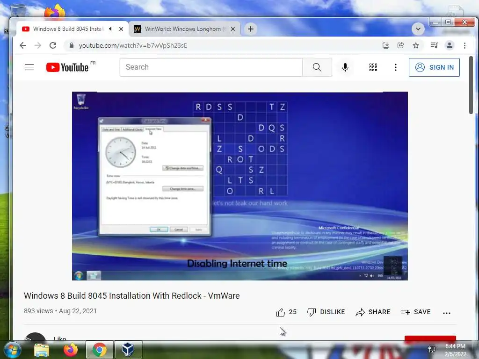Open the YouTube apps grid icon
The width and height of the screenshot is (479, 359).
373,67
